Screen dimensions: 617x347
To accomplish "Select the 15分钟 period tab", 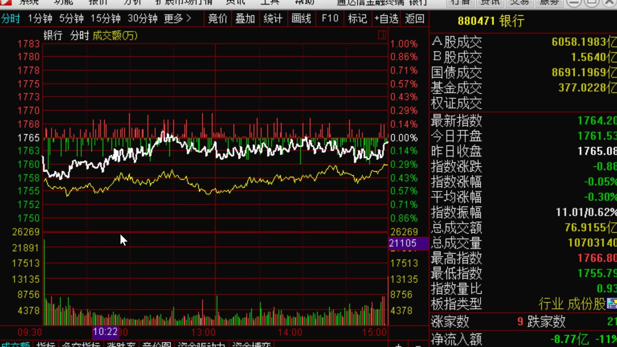I will point(105,19).
